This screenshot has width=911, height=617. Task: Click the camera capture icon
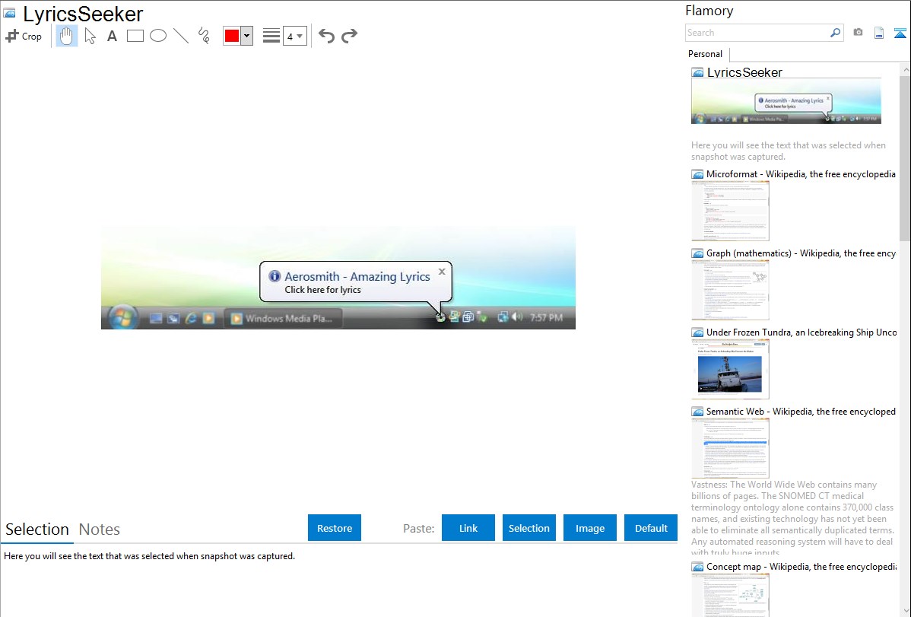(x=858, y=33)
